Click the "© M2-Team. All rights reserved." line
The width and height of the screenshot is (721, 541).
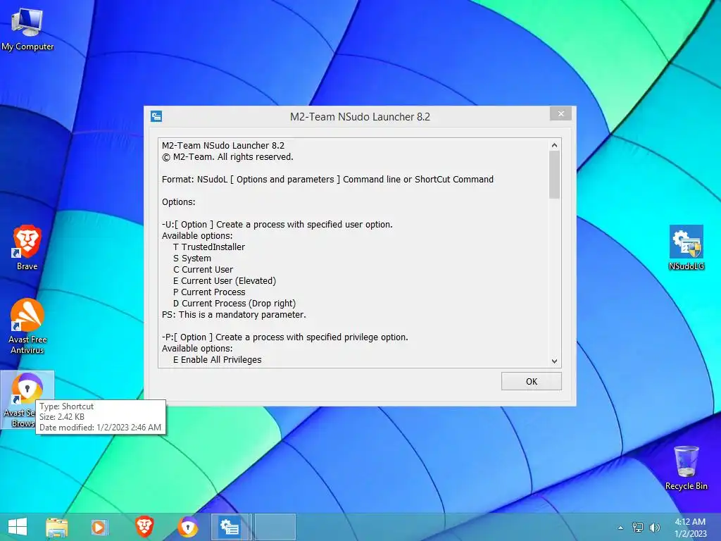pos(227,157)
